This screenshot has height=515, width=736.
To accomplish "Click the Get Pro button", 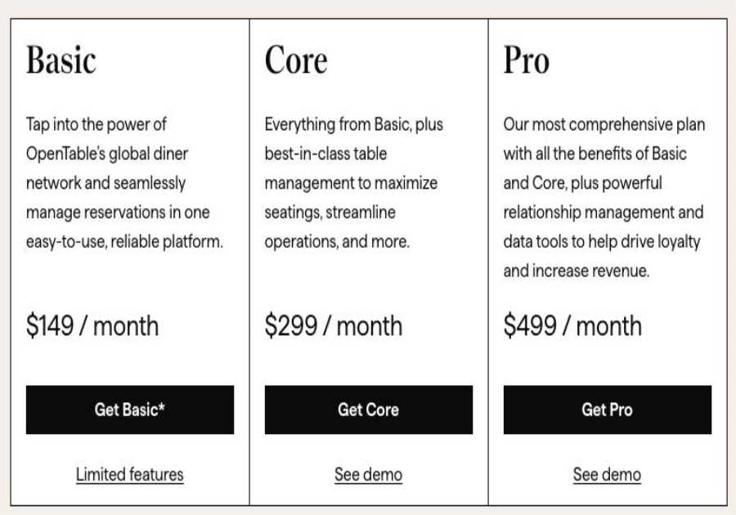I will [x=607, y=410].
